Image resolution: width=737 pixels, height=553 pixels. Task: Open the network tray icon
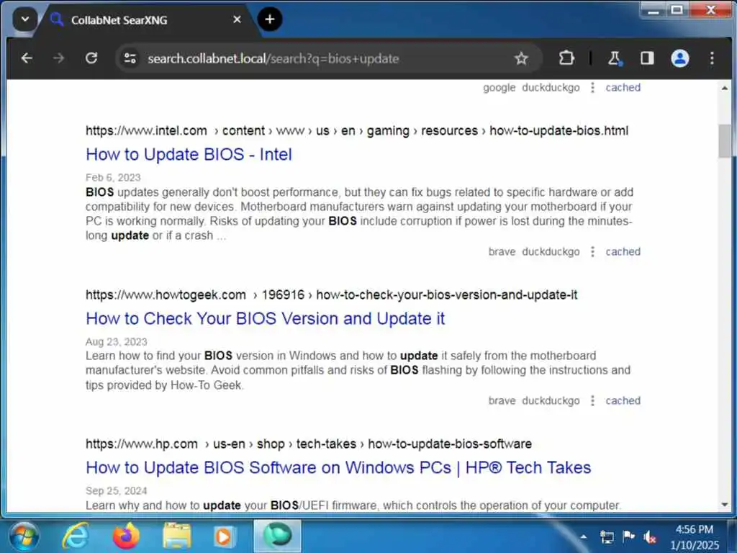click(x=607, y=536)
